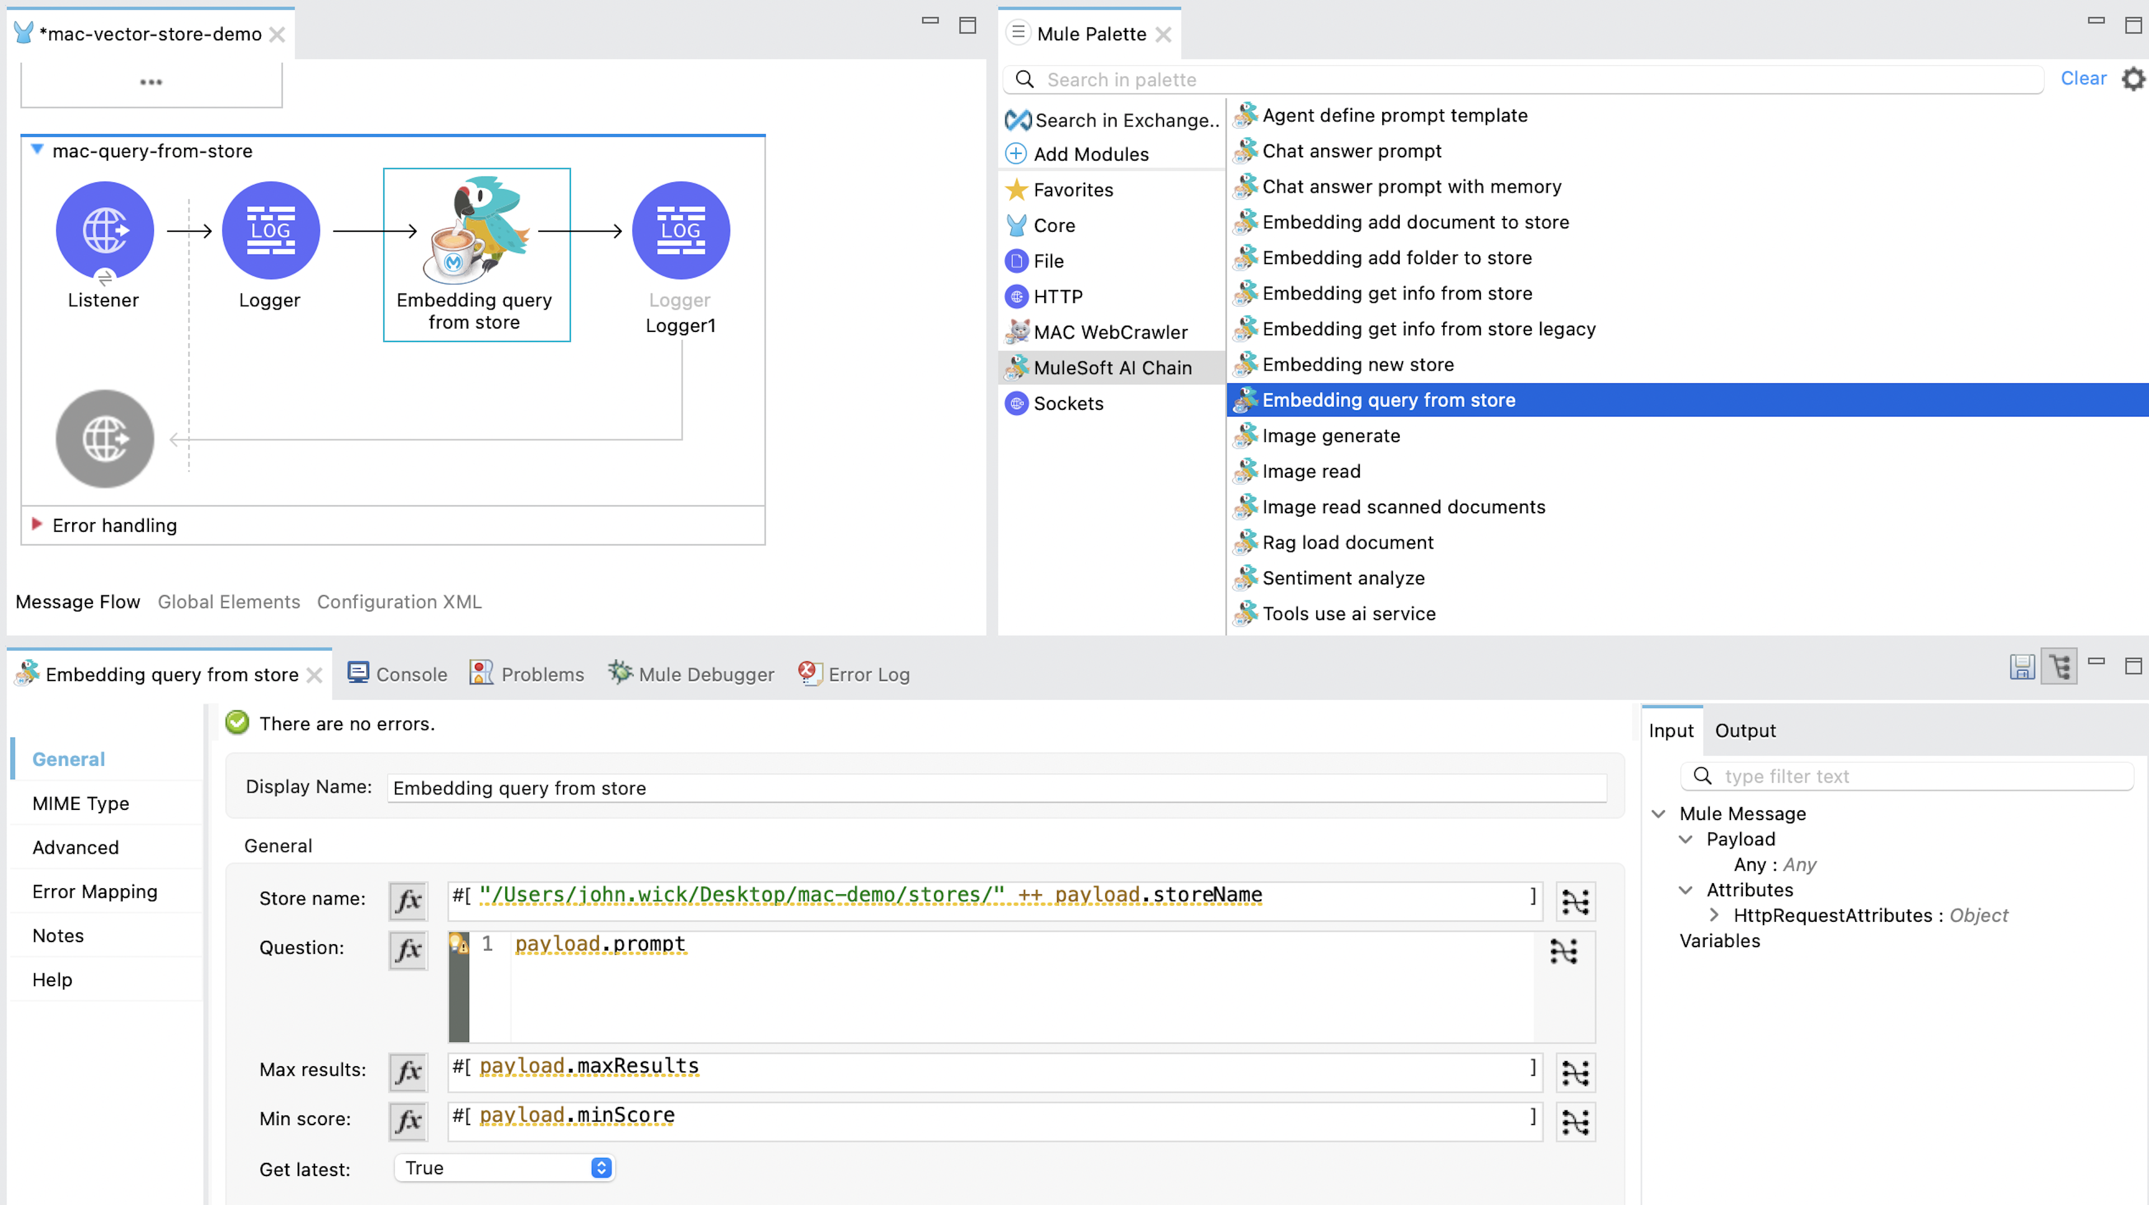Image resolution: width=2149 pixels, height=1205 pixels.
Task: Click Add Modules in the palette
Action: (1078, 154)
